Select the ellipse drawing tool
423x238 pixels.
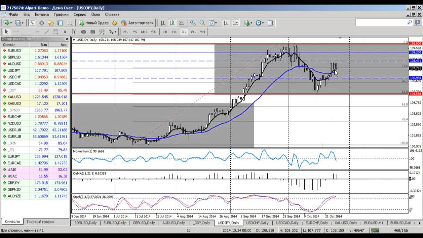pyautogui.click(x=83, y=32)
